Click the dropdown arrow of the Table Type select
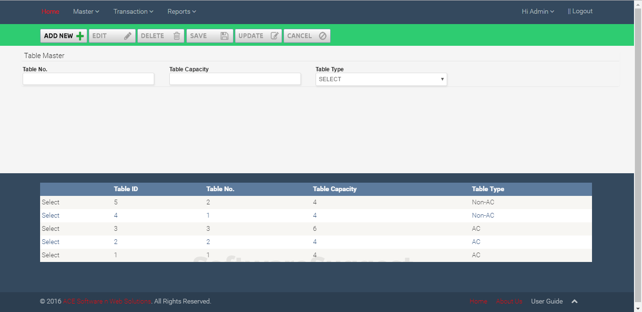Image resolution: width=642 pixels, height=312 pixels. coord(442,79)
